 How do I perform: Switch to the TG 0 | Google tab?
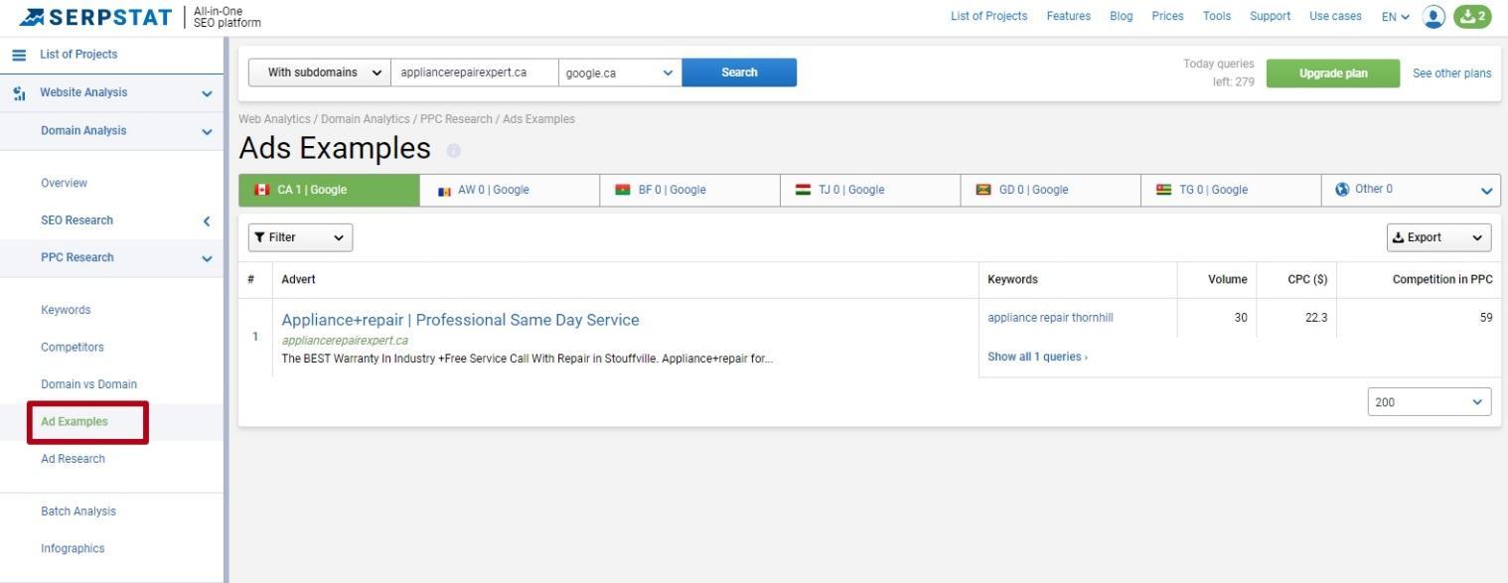1231,190
